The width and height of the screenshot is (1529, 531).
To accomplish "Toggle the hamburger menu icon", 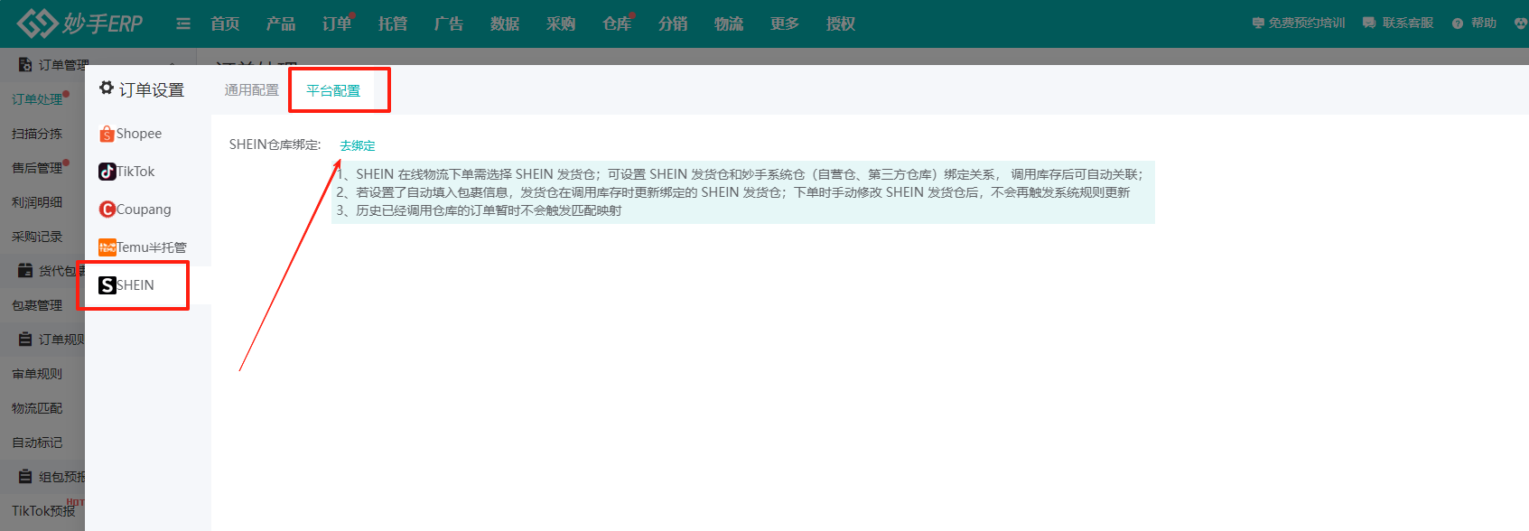I will [x=183, y=23].
